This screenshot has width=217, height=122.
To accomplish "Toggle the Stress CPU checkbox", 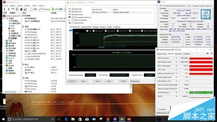I will point(73,9).
